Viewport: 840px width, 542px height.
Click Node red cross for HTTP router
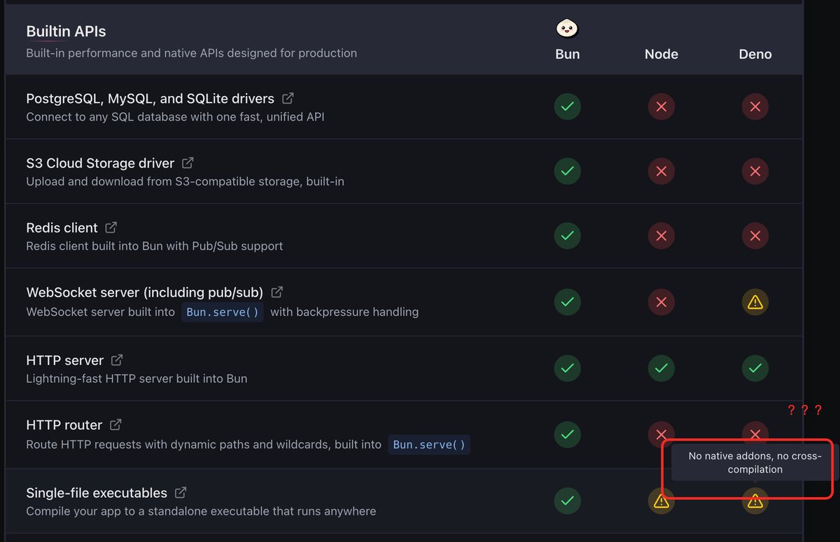point(661,434)
